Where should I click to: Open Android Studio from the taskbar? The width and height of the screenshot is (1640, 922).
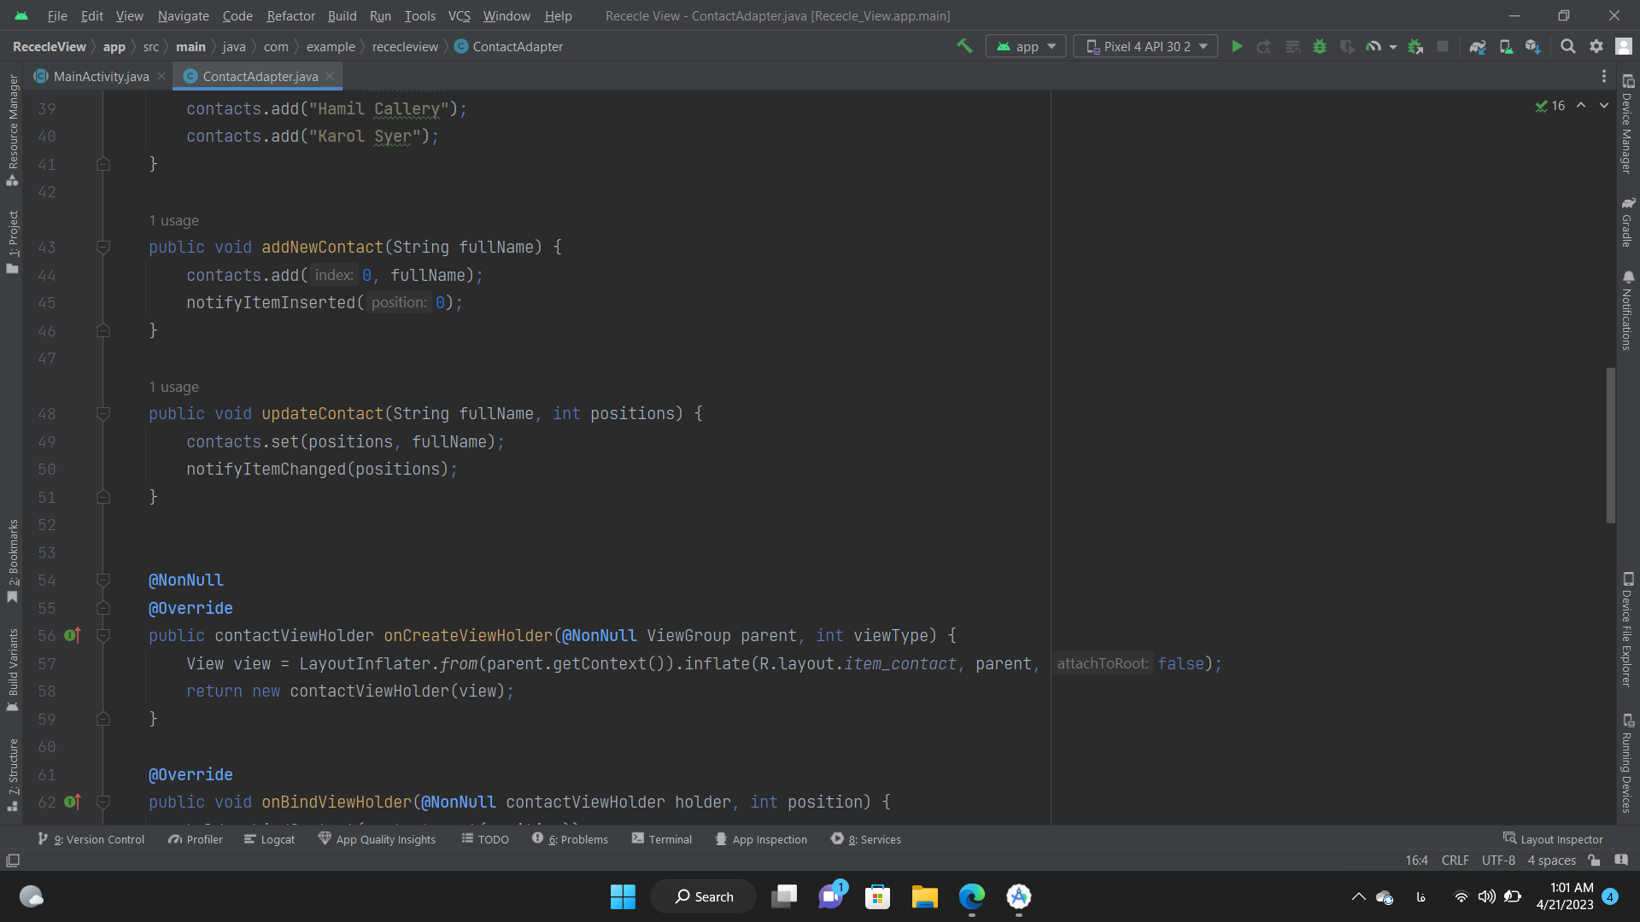coord(1018,896)
